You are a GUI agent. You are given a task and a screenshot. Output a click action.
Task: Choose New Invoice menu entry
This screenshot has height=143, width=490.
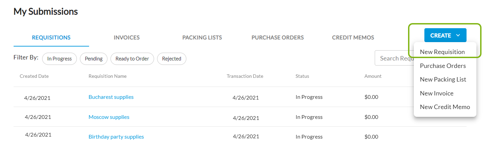pyautogui.click(x=437, y=93)
